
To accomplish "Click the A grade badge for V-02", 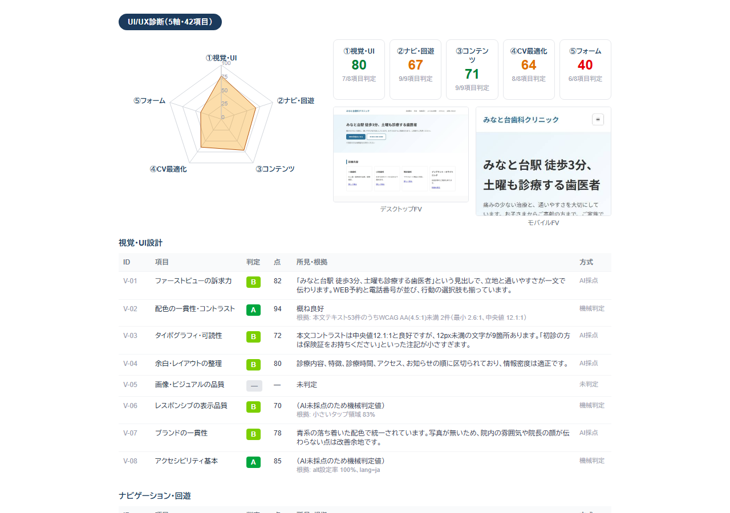I will [253, 310].
